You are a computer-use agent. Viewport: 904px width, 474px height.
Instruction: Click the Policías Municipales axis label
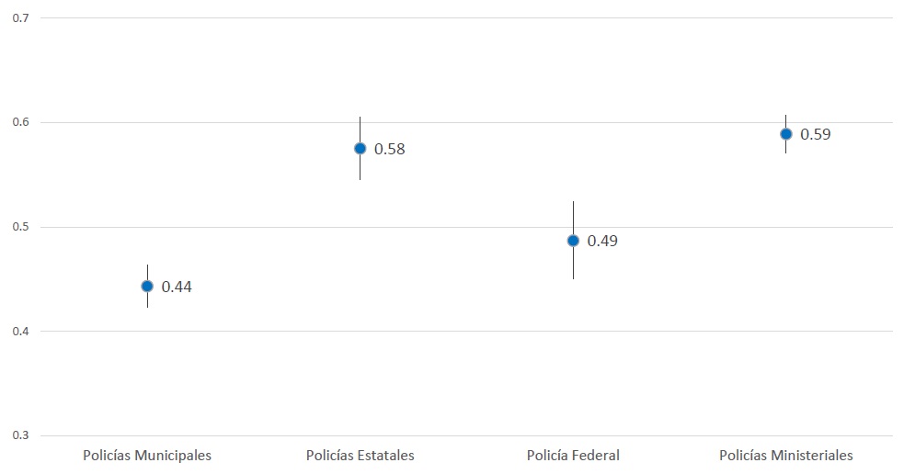pos(147,456)
